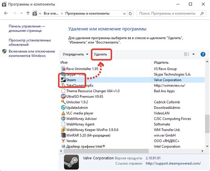Viewport: 210px width, 171px height.
Task: Open help with the blue question icon
Action: (203, 54)
